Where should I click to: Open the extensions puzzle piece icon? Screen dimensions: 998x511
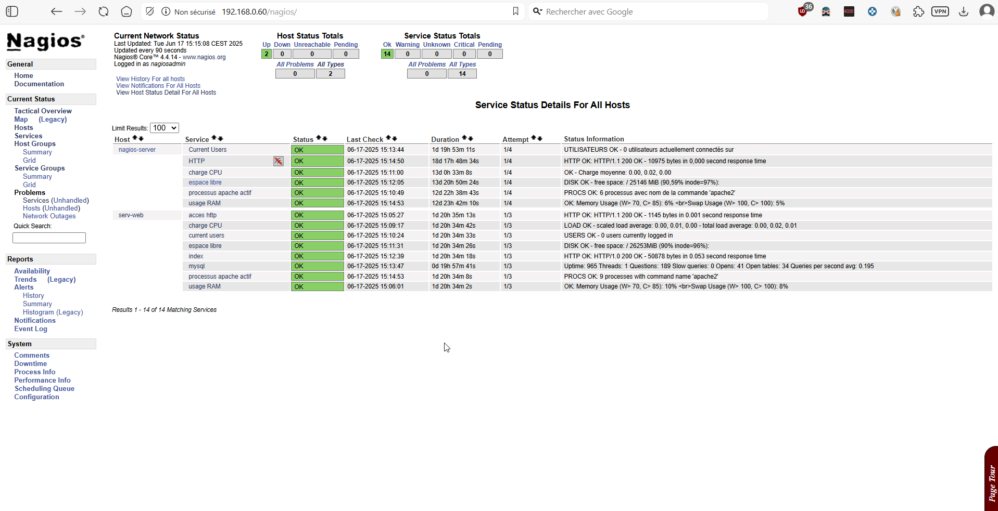(918, 11)
